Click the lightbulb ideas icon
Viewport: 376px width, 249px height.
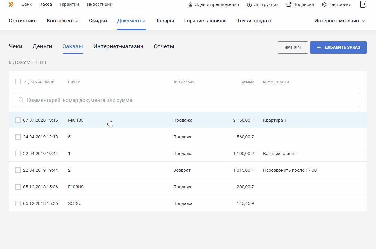click(x=190, y=5)
